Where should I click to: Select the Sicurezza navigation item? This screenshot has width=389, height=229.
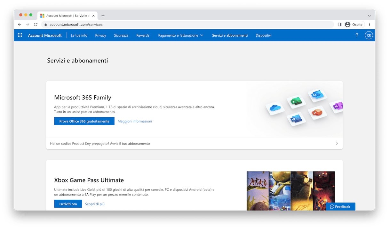click(x=121, y=35)
